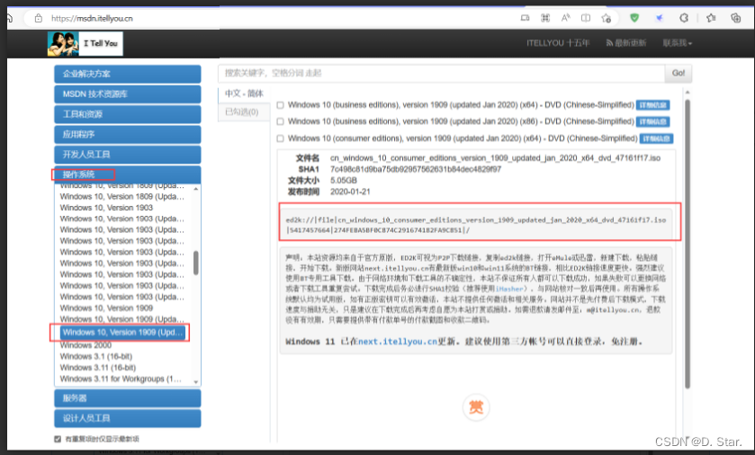The image size is (755, 455).
Task: Click the orange 赞 like icon
Action: 476,407
